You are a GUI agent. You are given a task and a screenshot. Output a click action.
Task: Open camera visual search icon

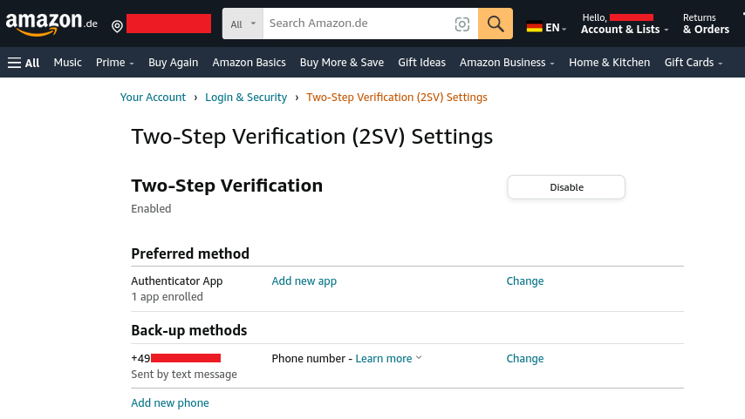point(462,24)
